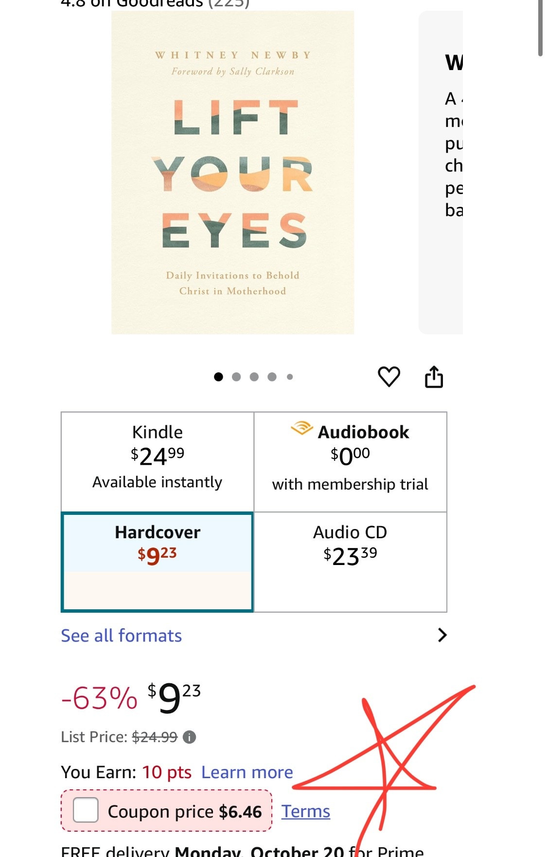Open the See all formats link
The image size is (547, 857).
122,636
